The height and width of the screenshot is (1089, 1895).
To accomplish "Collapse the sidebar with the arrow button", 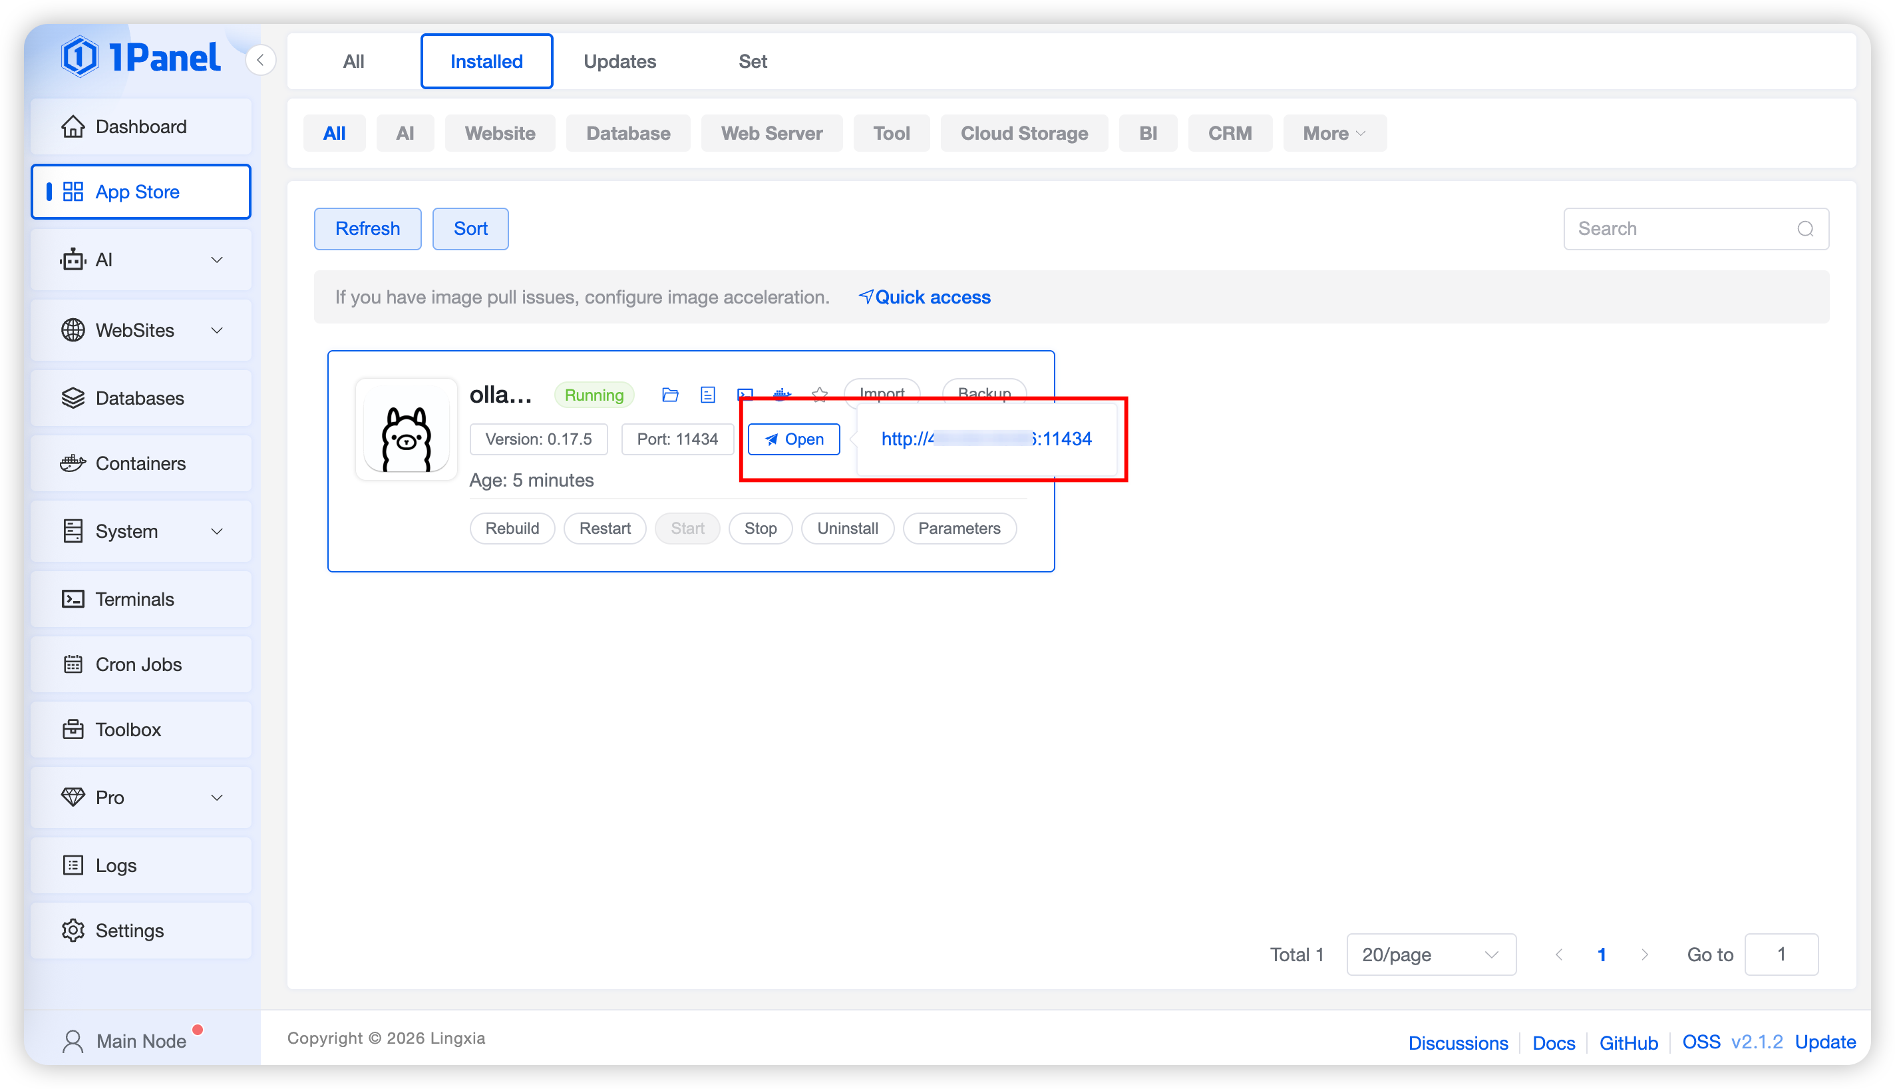I will 260,60.
